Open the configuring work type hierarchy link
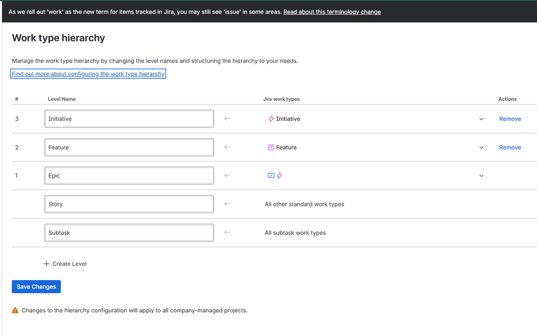The height and width of the screenshot is (336, 537). point(88,74)
